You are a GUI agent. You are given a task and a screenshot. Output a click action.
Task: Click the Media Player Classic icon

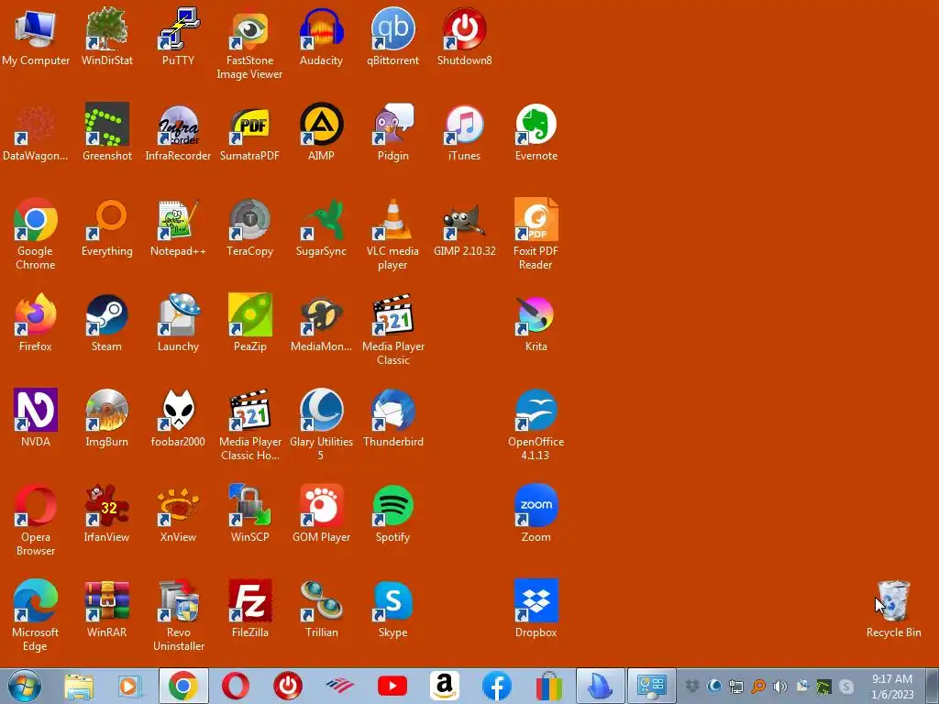[x=392, y=314]
